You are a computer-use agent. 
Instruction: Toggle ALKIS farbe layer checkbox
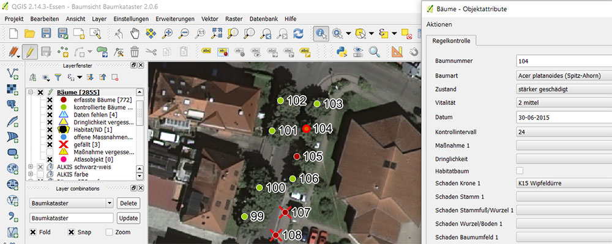(x=40, y=174)
